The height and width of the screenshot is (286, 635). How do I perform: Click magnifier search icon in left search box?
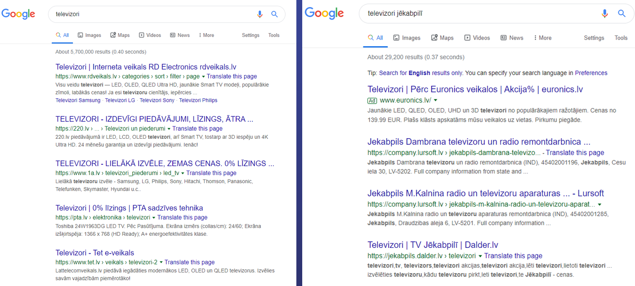pyautogui.click(x=274, y=14)
